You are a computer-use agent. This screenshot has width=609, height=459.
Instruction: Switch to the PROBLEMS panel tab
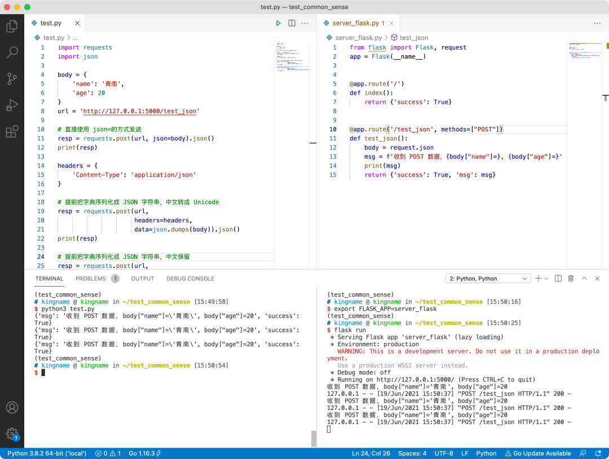click(x=90, y=279)
